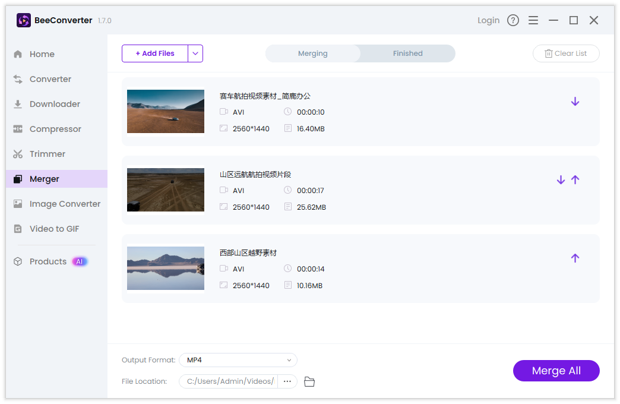Select the Compressor tool

pos(56,129)
